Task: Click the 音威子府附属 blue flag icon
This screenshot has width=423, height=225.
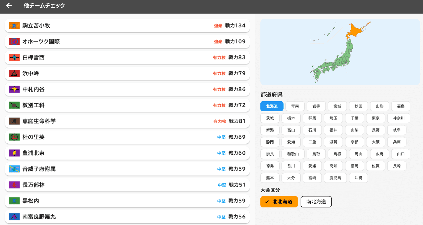Action: coord(14,169)
